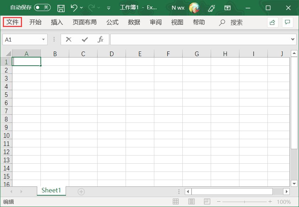Click the Cancel (X) icon in formula bar
299x207 pixels.
pos(69,39)
